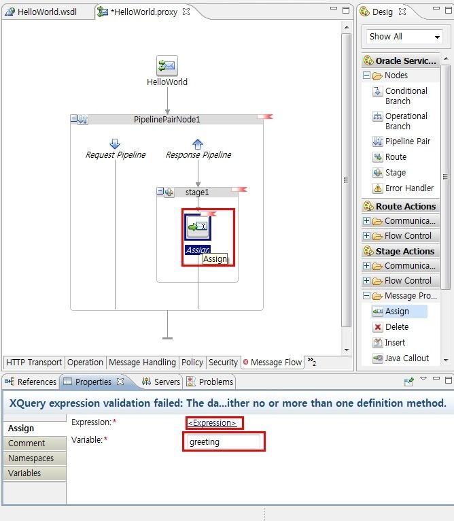Close the Design Palette view

402,12
